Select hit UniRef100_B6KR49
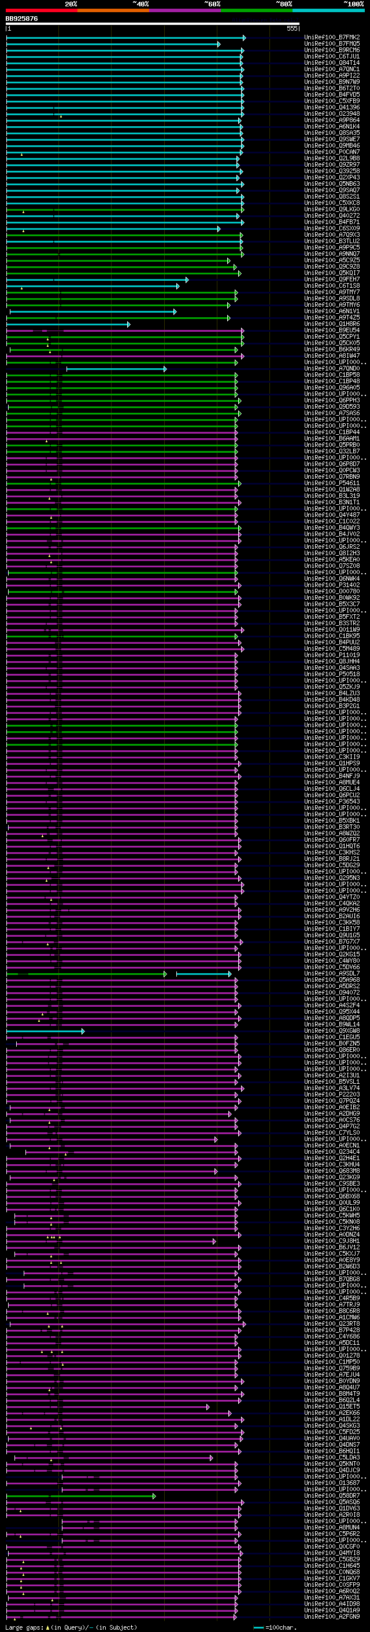 [x=332, y=350]
